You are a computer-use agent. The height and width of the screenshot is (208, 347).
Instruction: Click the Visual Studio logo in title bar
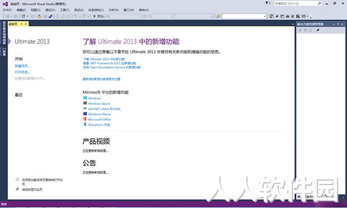click(5, 4)
